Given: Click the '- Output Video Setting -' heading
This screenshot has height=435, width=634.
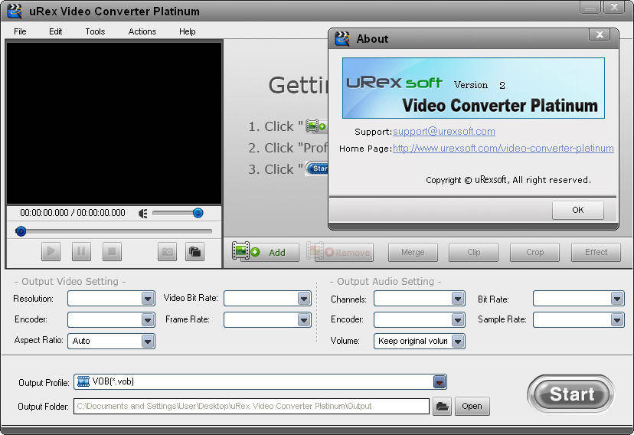Looking at the screenshot, I should [x=70, y=281].
